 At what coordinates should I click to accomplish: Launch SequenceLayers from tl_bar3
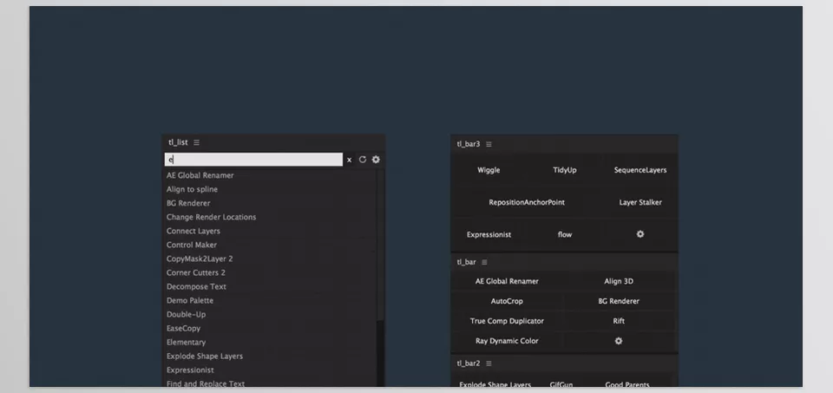point(640,170)
